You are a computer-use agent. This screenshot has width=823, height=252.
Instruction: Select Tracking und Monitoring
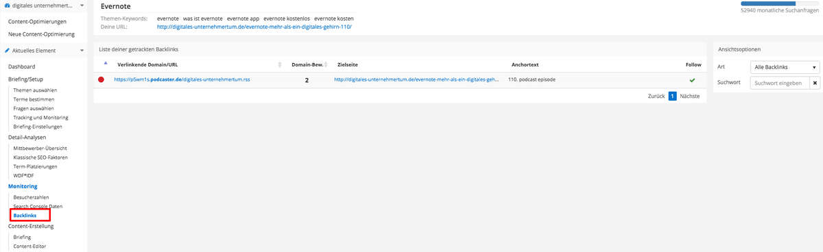(x=40, y=117)
